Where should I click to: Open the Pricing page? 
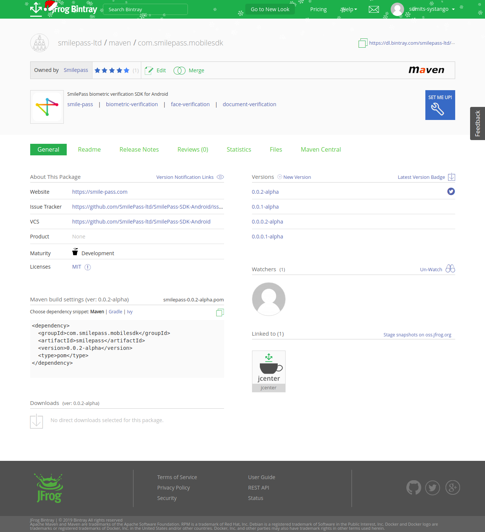click(318, 9)
